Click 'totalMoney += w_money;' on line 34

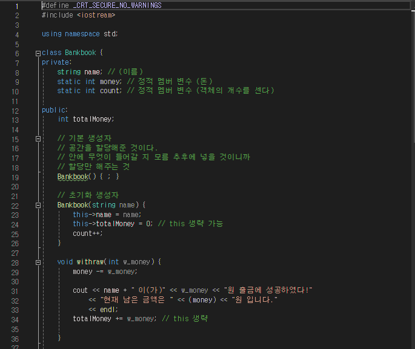click(115, 319)
